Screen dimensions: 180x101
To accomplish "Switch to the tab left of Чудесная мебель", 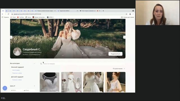I will pos(45,11).
